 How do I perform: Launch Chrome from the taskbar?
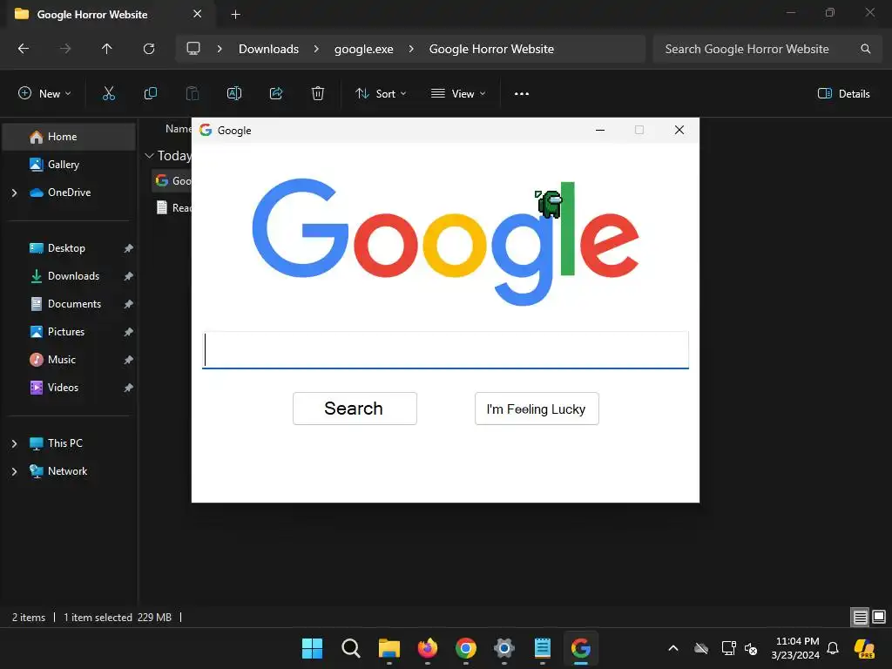[466, 648]
